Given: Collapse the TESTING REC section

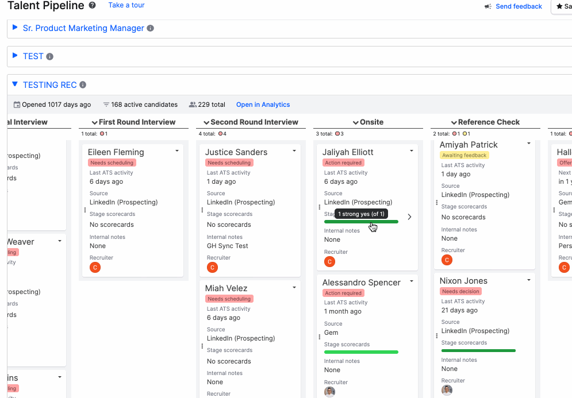Looking at the screenshot, I should tap(15, 84).
